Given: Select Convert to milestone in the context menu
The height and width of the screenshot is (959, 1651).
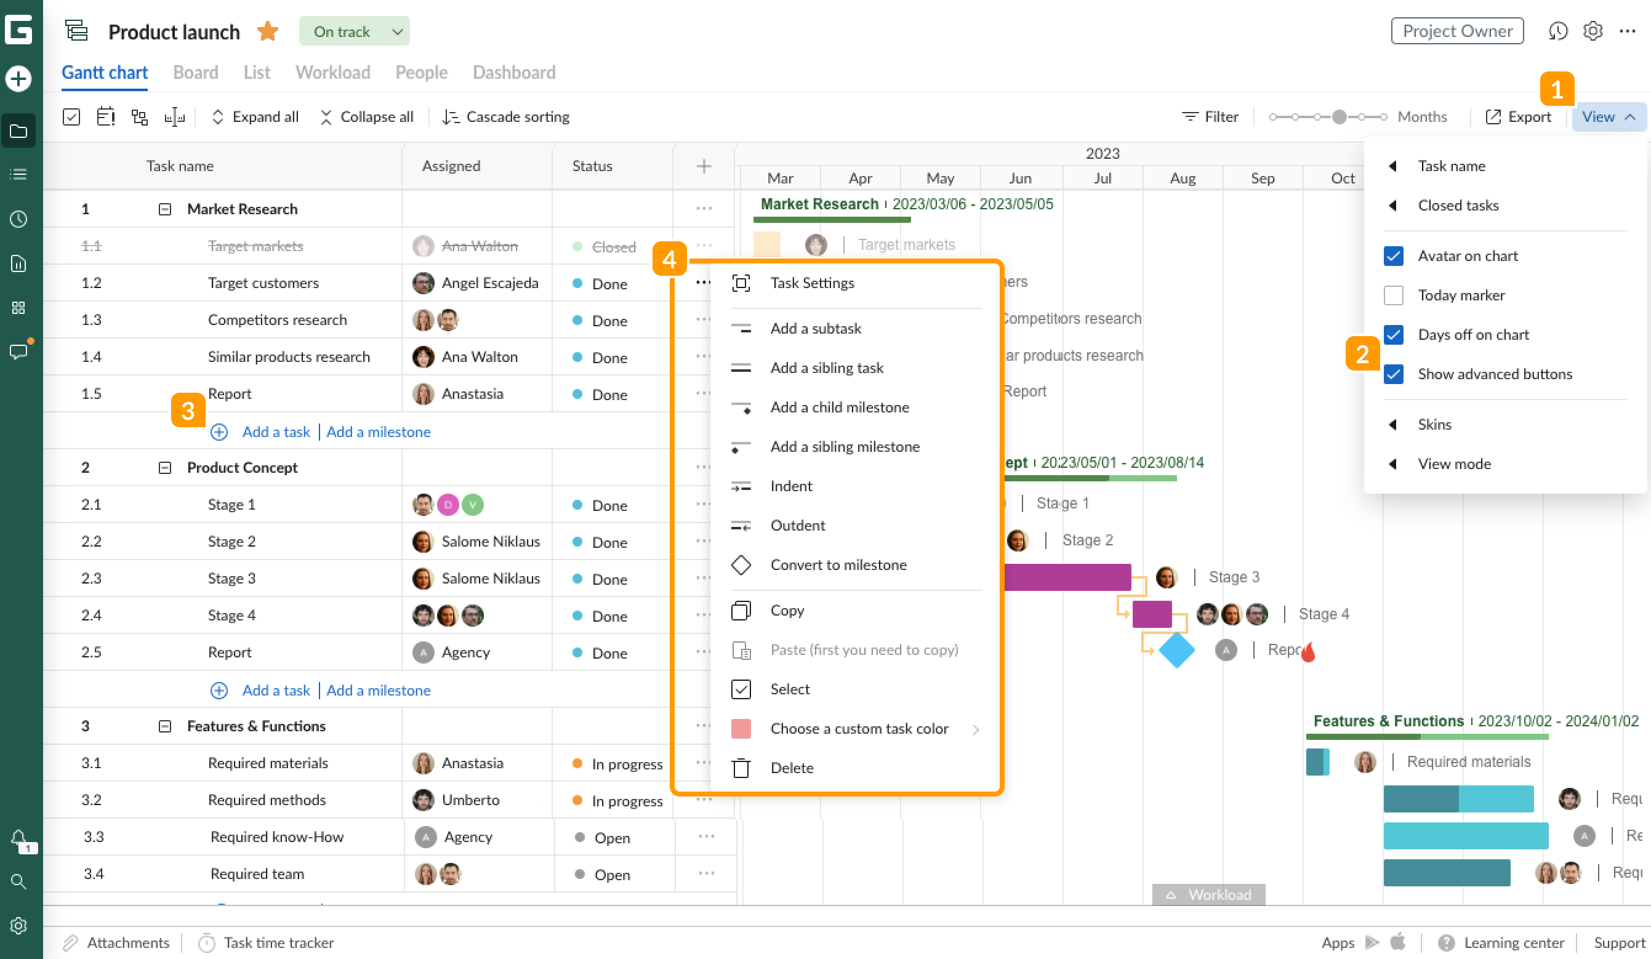Looking at the screenshot, I should (838, 564).
